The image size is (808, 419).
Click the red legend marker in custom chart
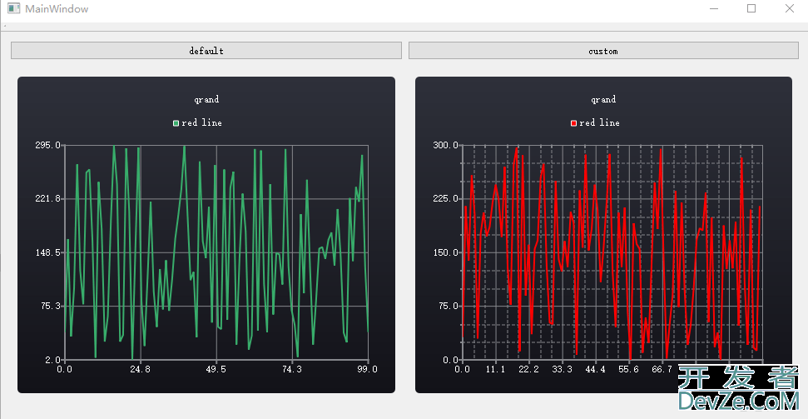[573, 123]
